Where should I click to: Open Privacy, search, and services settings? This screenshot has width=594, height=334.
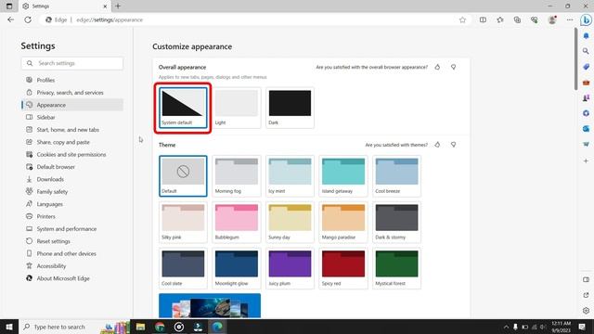(72, 93)
